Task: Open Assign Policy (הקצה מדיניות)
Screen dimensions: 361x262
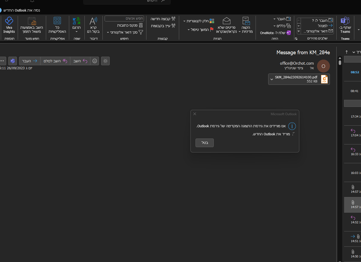Action: 246,25
